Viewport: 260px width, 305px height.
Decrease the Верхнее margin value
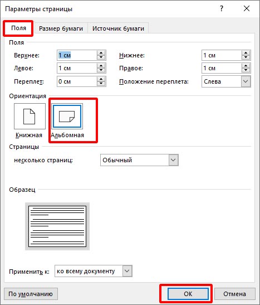101,57
